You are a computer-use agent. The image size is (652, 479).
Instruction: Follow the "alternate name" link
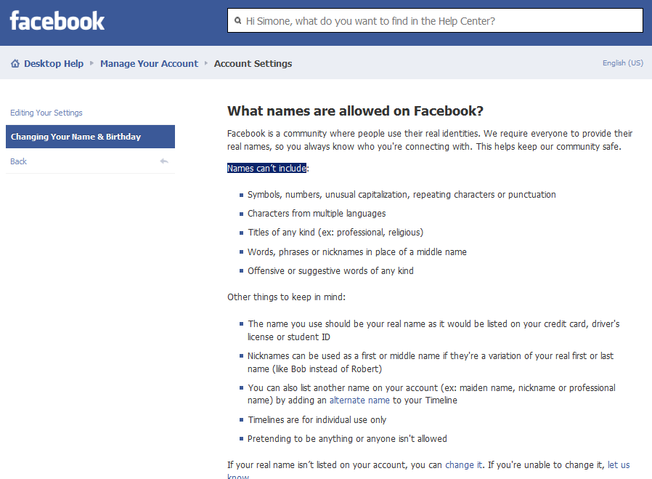click(x=359, y=400)
